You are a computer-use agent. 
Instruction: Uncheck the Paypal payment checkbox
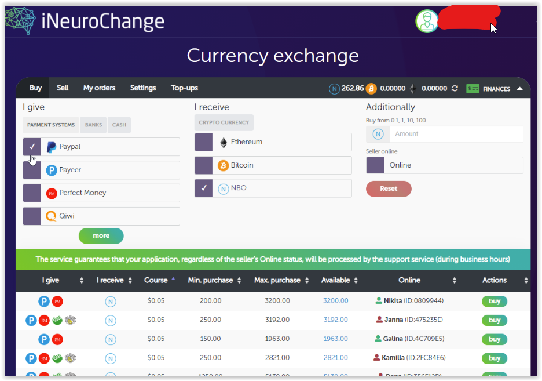(x=32, y=147)
